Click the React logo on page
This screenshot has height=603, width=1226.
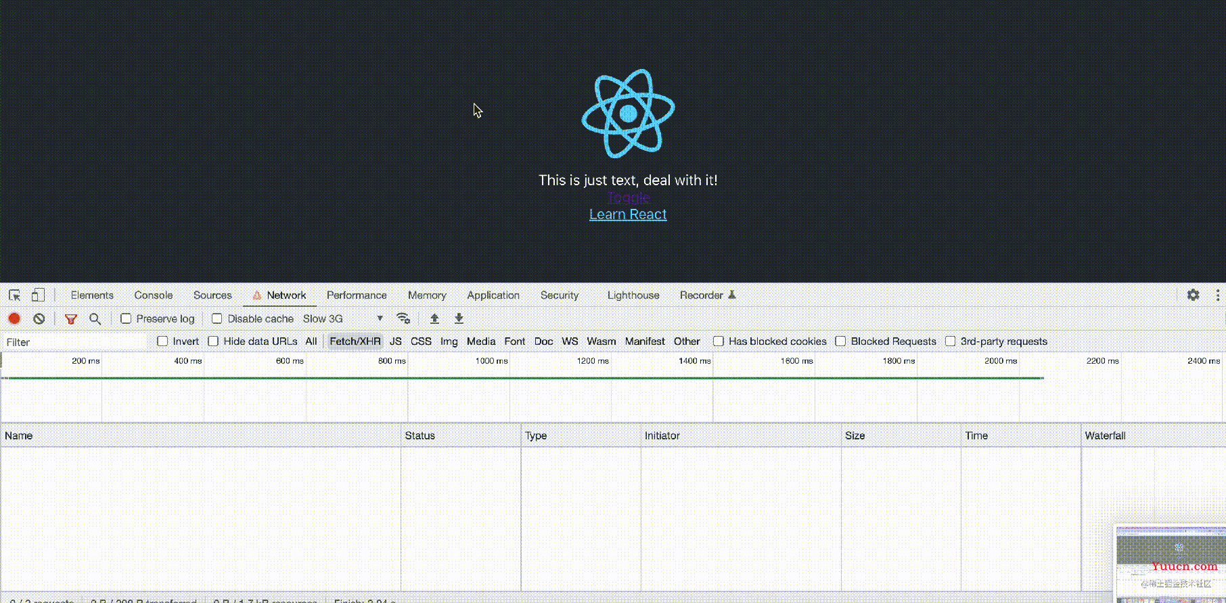pyautogui.click(x=628, y=113)
